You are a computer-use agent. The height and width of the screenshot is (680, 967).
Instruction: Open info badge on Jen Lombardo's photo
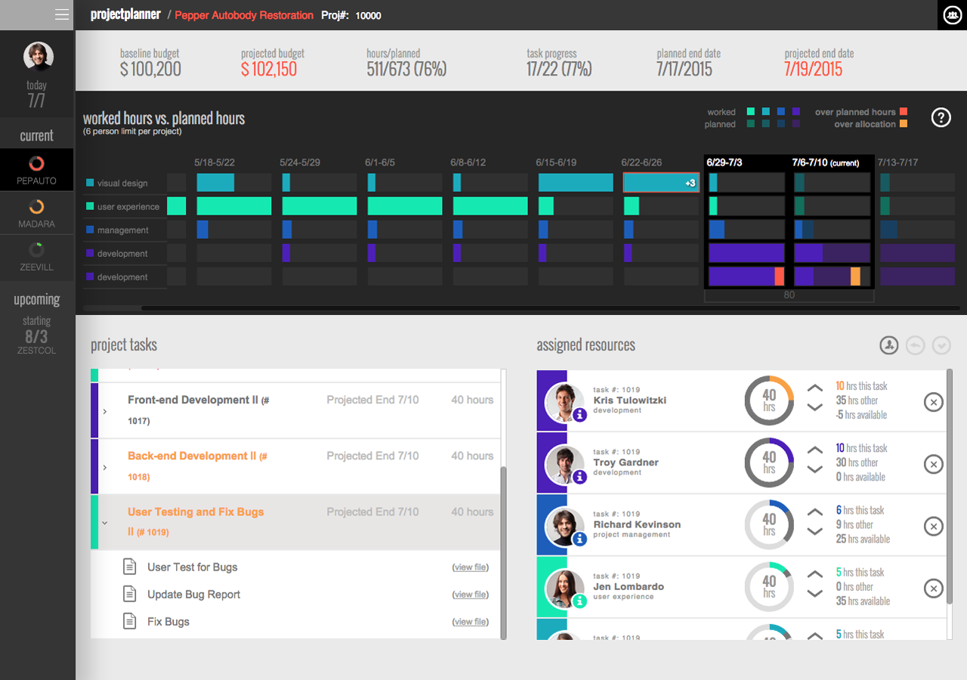[x=579, y=601]
